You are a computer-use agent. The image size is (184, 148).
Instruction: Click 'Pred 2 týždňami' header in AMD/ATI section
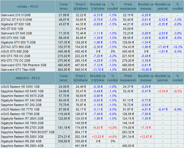pyautogui.click(x=81, y=78)
